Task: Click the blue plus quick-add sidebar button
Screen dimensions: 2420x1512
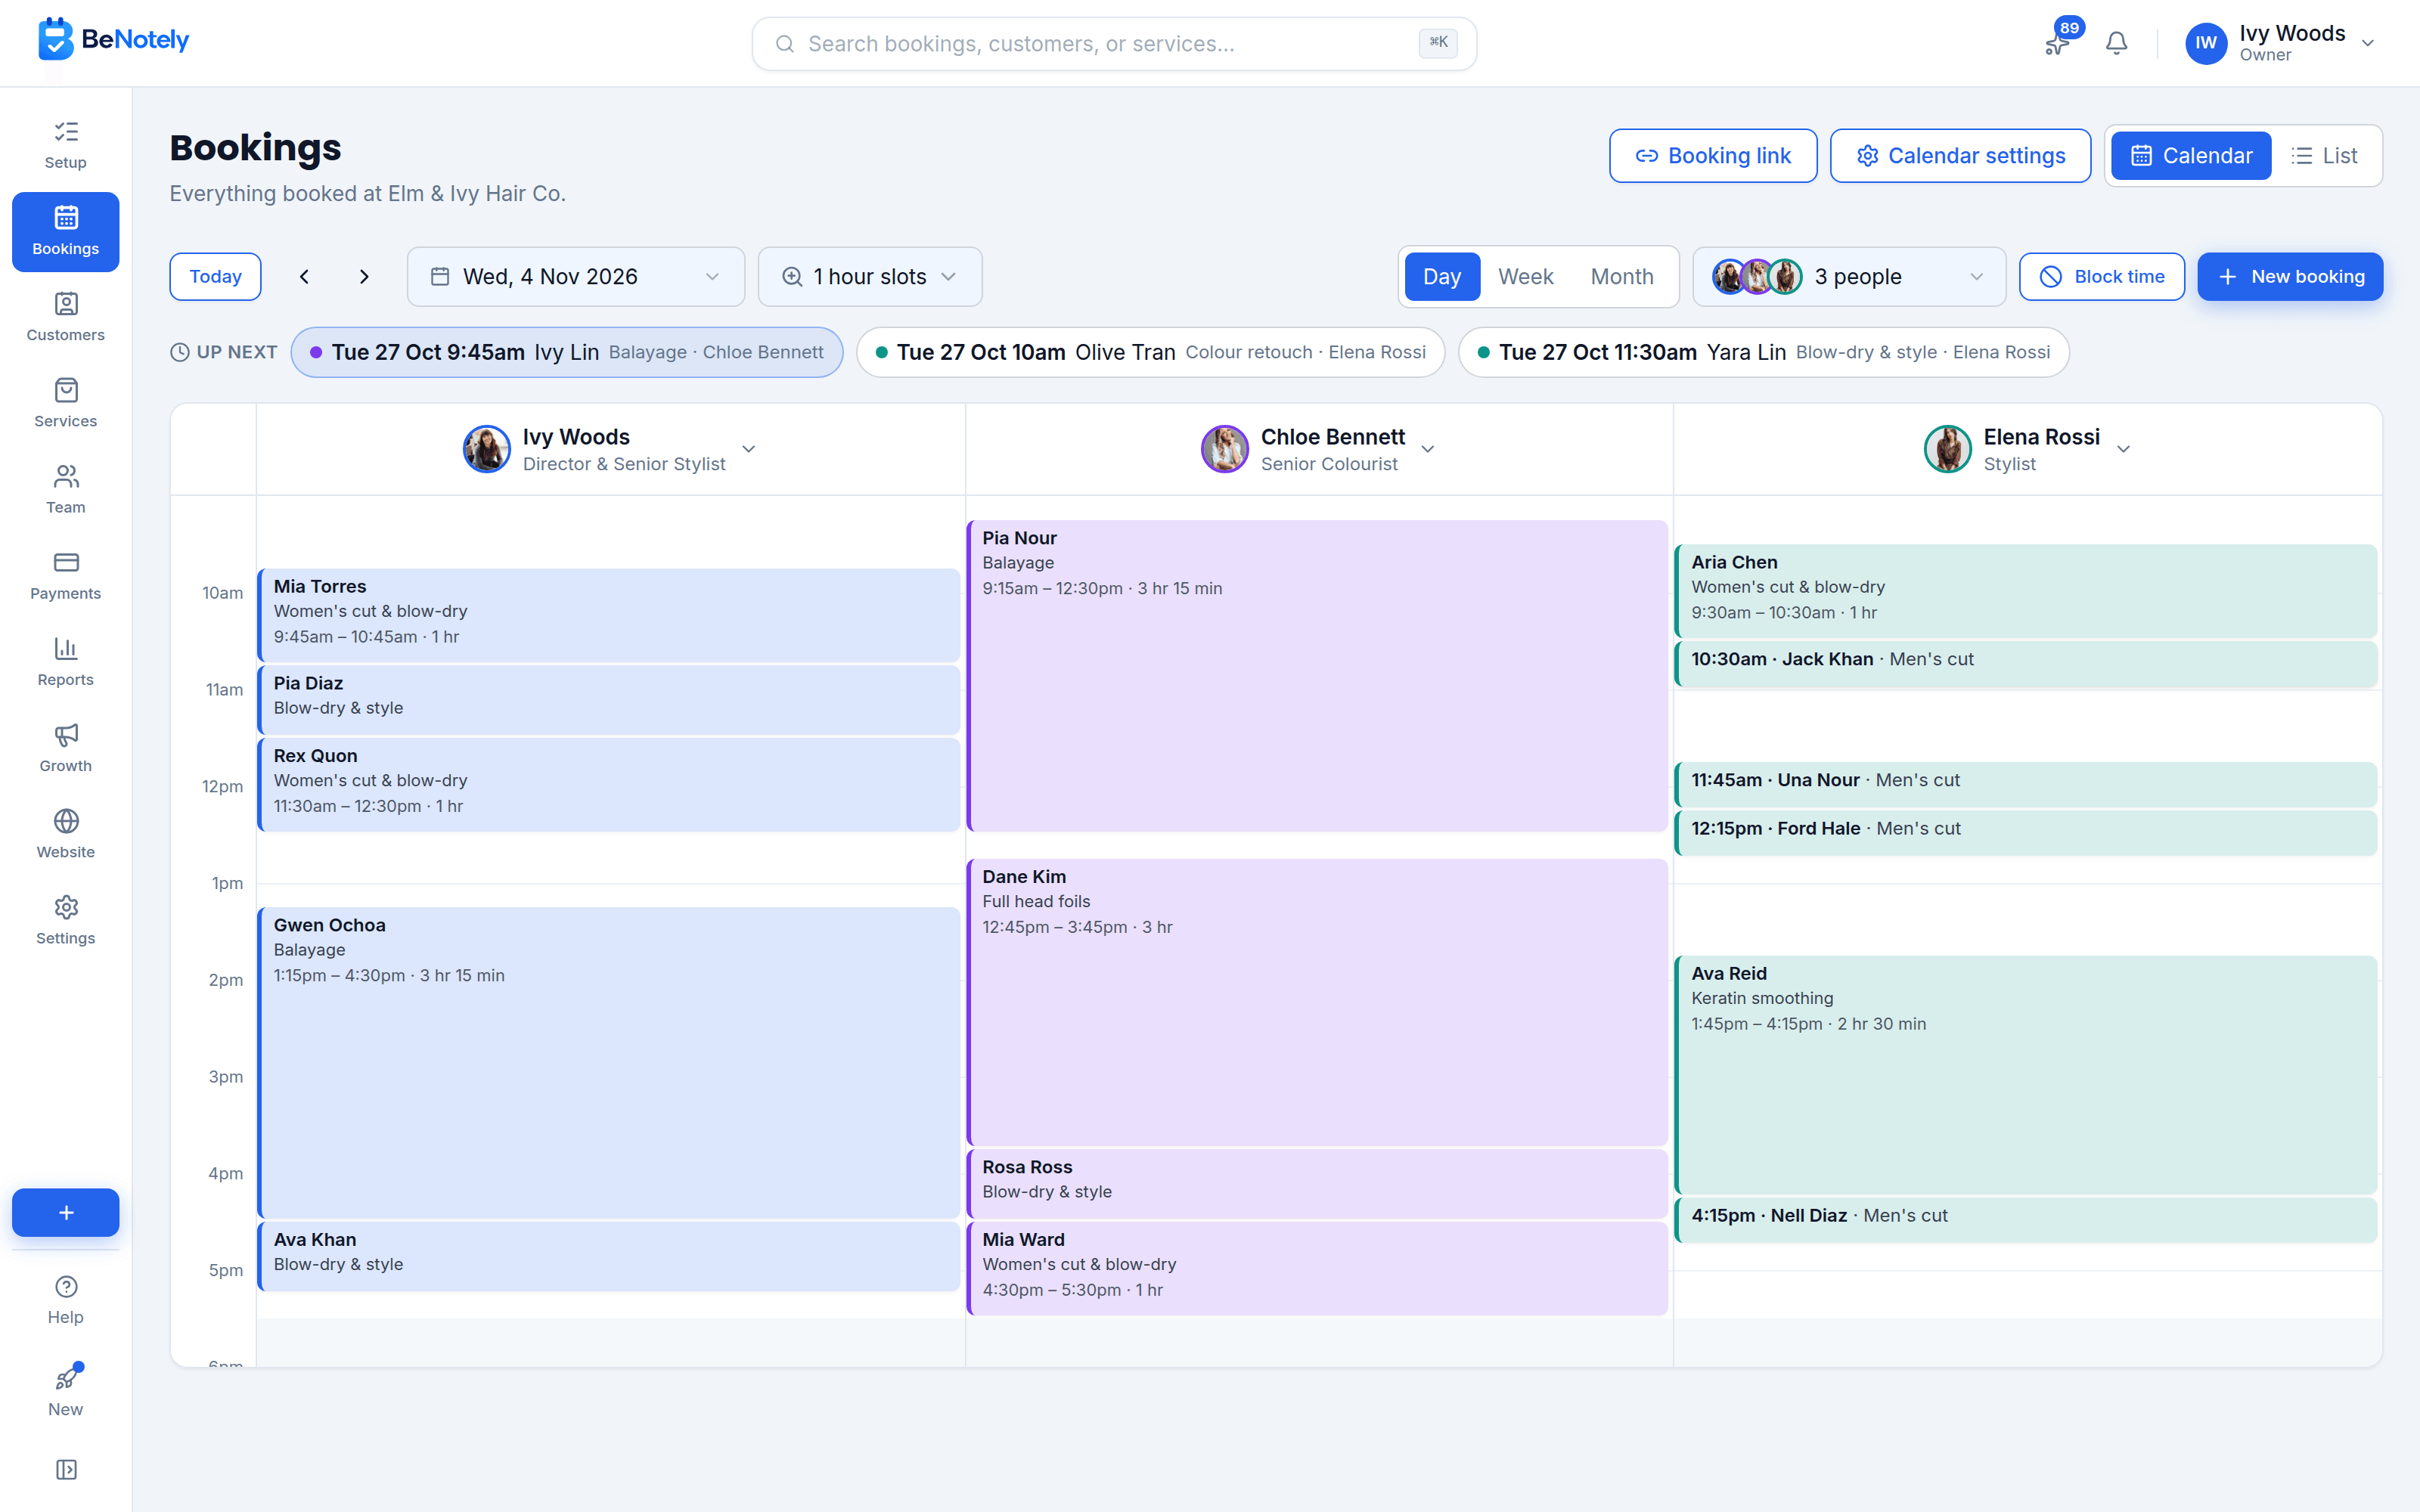Action: [x=65, y=1212]
